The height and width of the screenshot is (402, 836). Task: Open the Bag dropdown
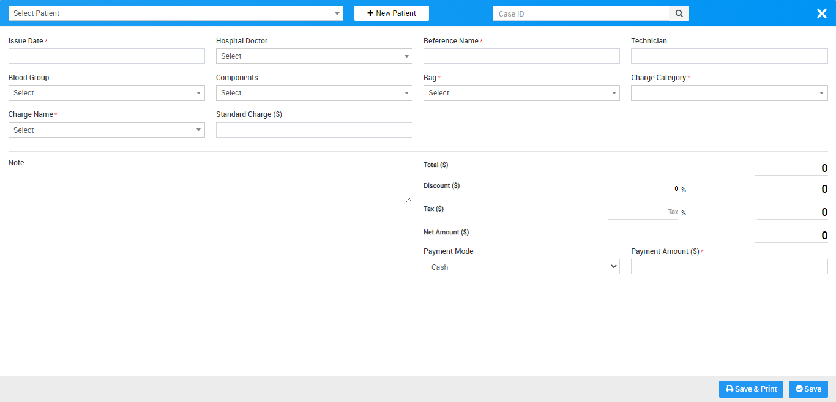coord(521,93)
